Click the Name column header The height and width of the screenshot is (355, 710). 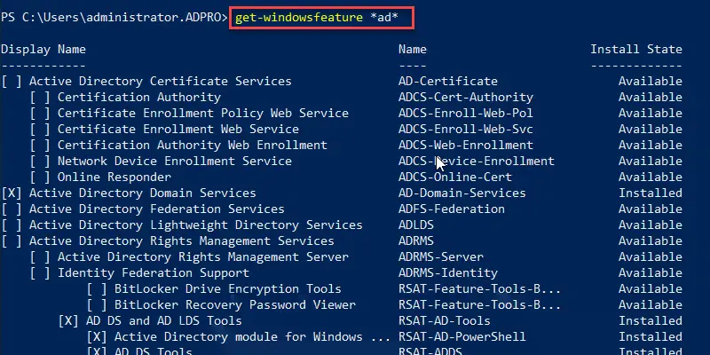click(x=413, y=50)
